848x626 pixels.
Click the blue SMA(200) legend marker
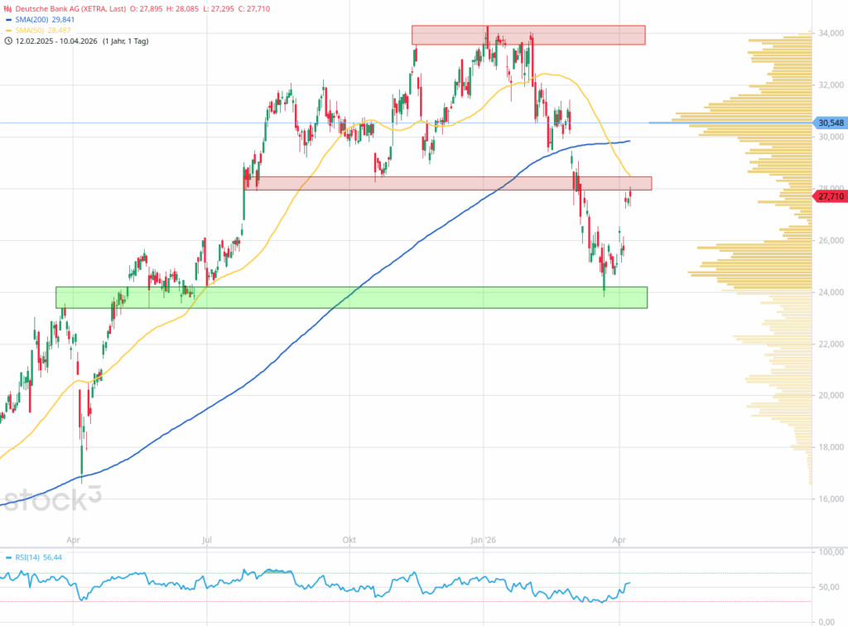8,19
